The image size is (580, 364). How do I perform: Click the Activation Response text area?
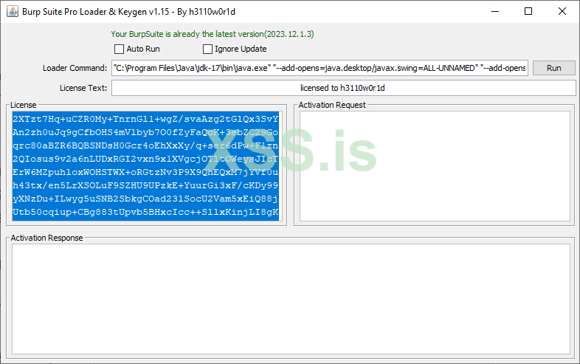[291, 299]
